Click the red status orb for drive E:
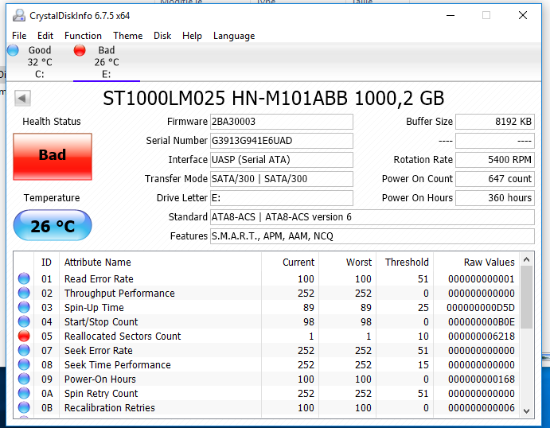550x428 pixels. [80, 50]
